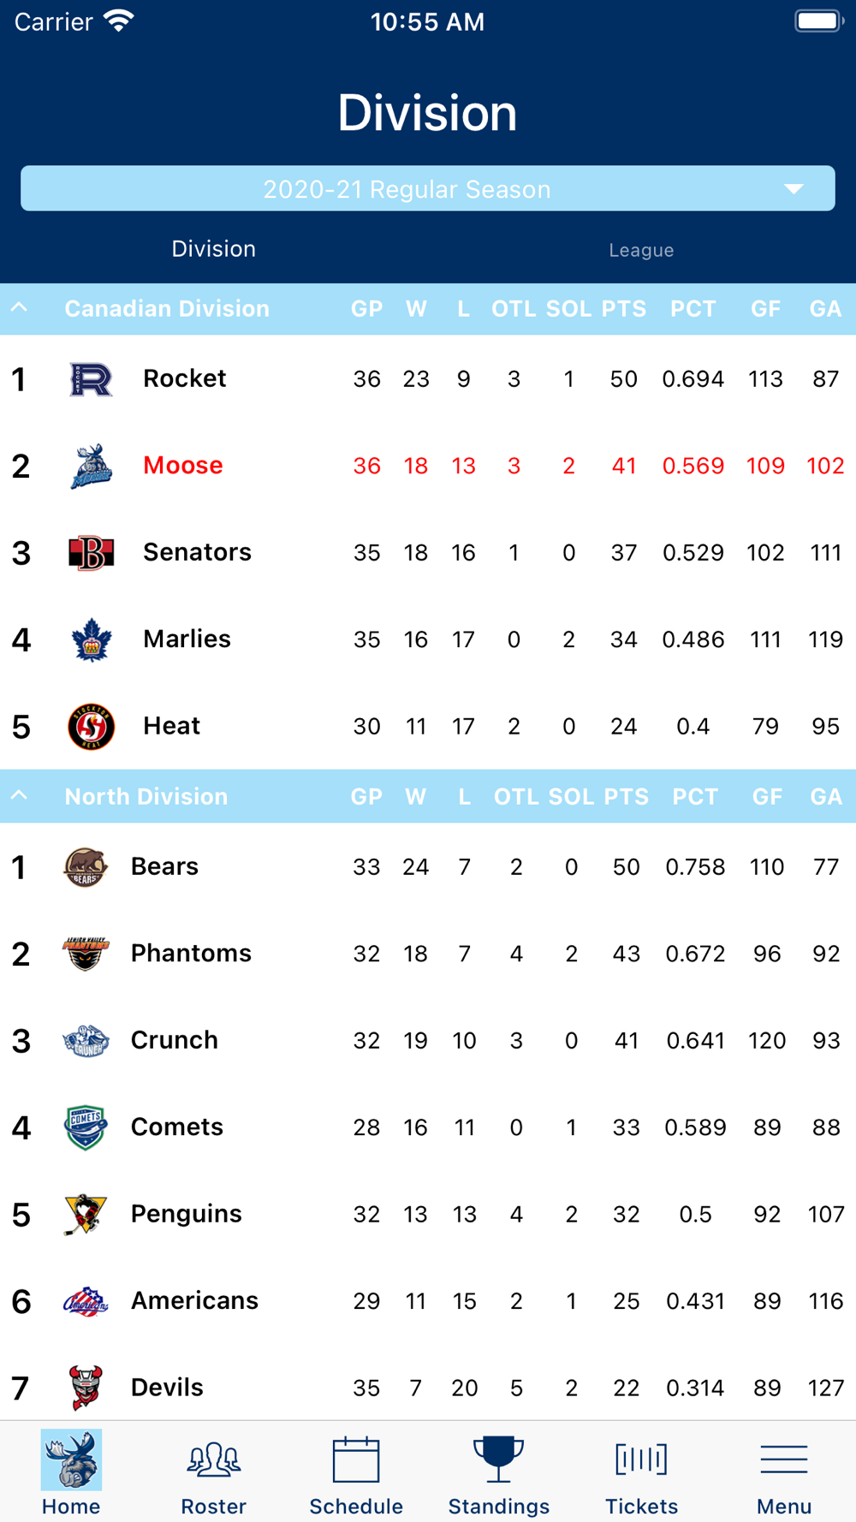856x1522 pixels.
Task: Tap the Marlies maple leaf logo
Action: point(91,639)
